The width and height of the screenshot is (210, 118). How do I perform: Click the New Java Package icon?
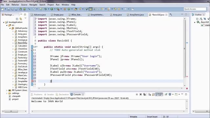point(65,9)
